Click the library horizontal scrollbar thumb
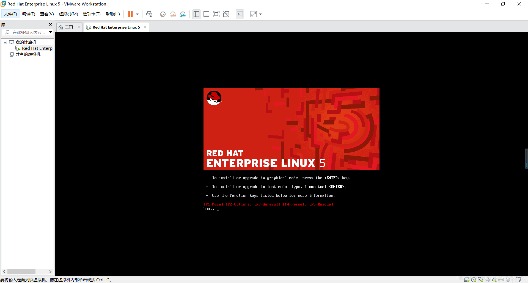The height and width of the screenshot is (283, 528). pyautogui.click(x=21, y=272)
